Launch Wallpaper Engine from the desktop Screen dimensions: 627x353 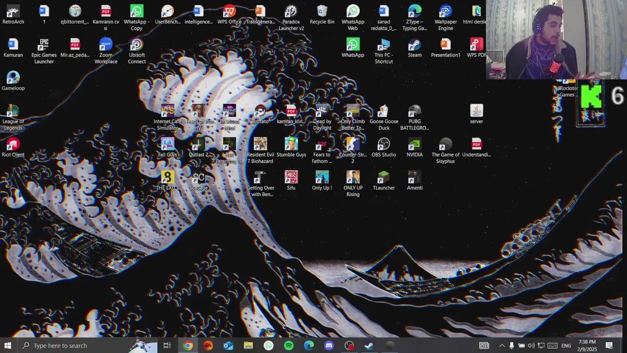point(445,18)
